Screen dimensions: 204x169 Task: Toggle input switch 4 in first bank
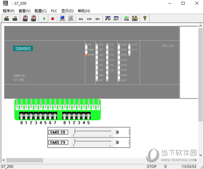click(40, 116)
